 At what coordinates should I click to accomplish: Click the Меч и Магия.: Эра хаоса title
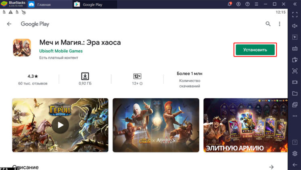[80, 42]
